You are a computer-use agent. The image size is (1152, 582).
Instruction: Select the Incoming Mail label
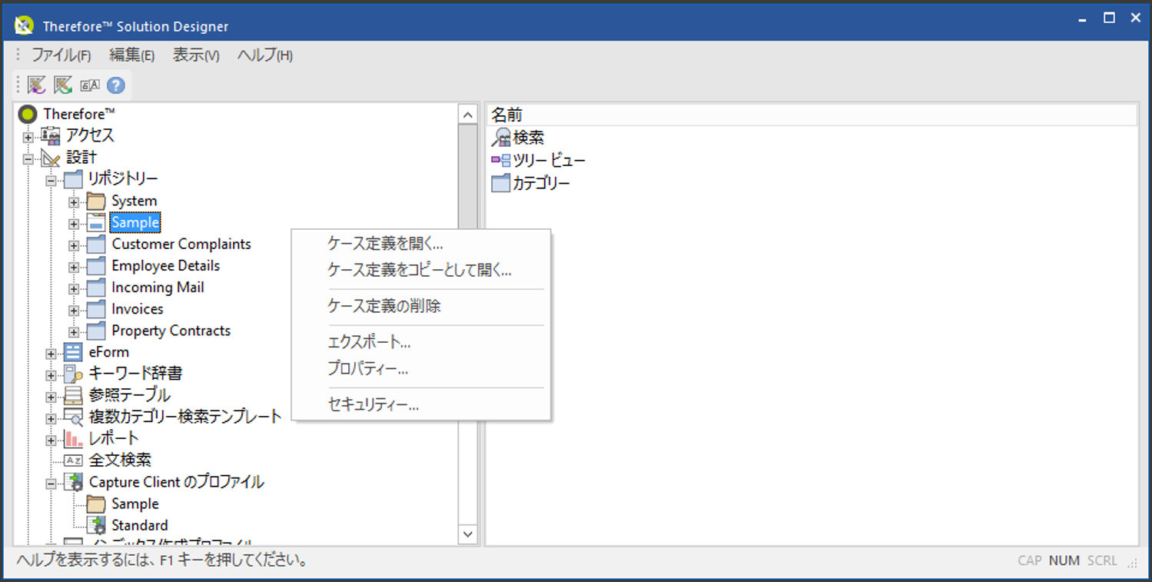coord(158,288)
